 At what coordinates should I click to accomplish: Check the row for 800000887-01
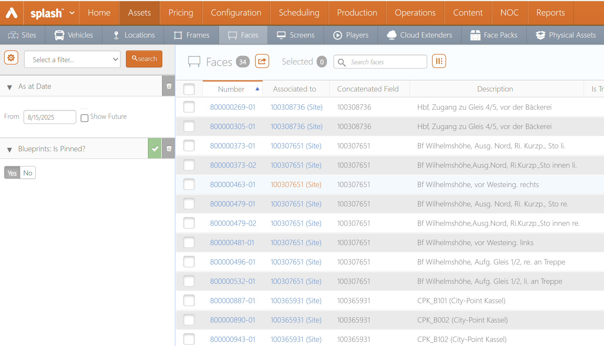(189, 300)
